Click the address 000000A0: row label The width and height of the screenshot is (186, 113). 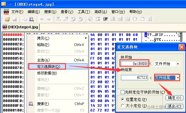coord(13,82)
